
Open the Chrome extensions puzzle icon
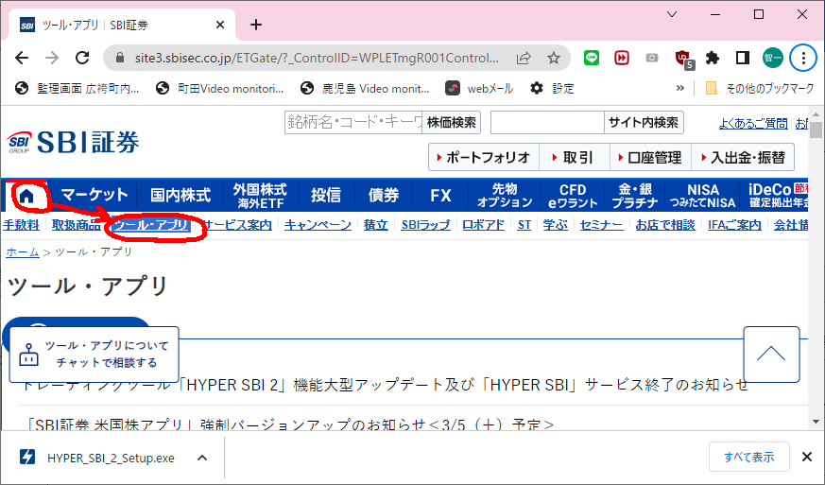coord(713,58)
